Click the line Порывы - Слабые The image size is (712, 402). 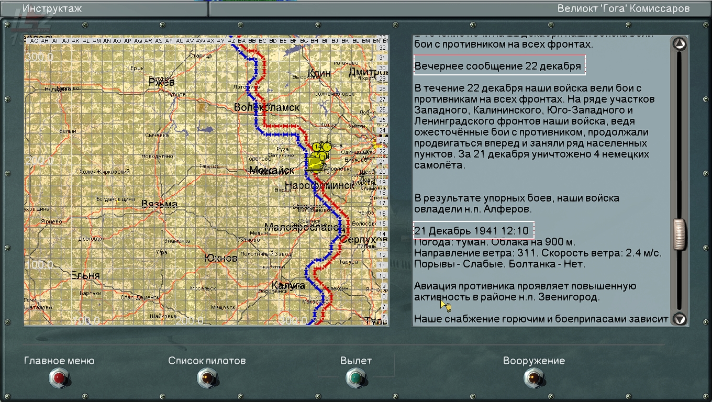499,264
